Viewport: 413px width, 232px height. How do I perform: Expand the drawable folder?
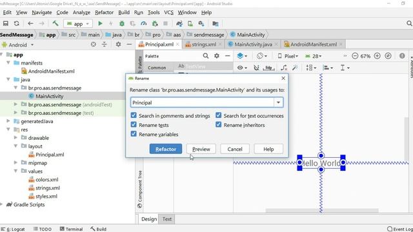pyautogui.click(x=15, y=137)
